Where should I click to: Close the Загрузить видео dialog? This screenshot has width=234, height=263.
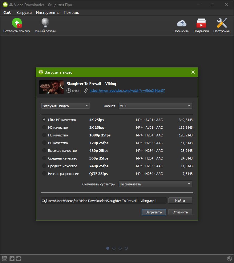coord(193,72)
